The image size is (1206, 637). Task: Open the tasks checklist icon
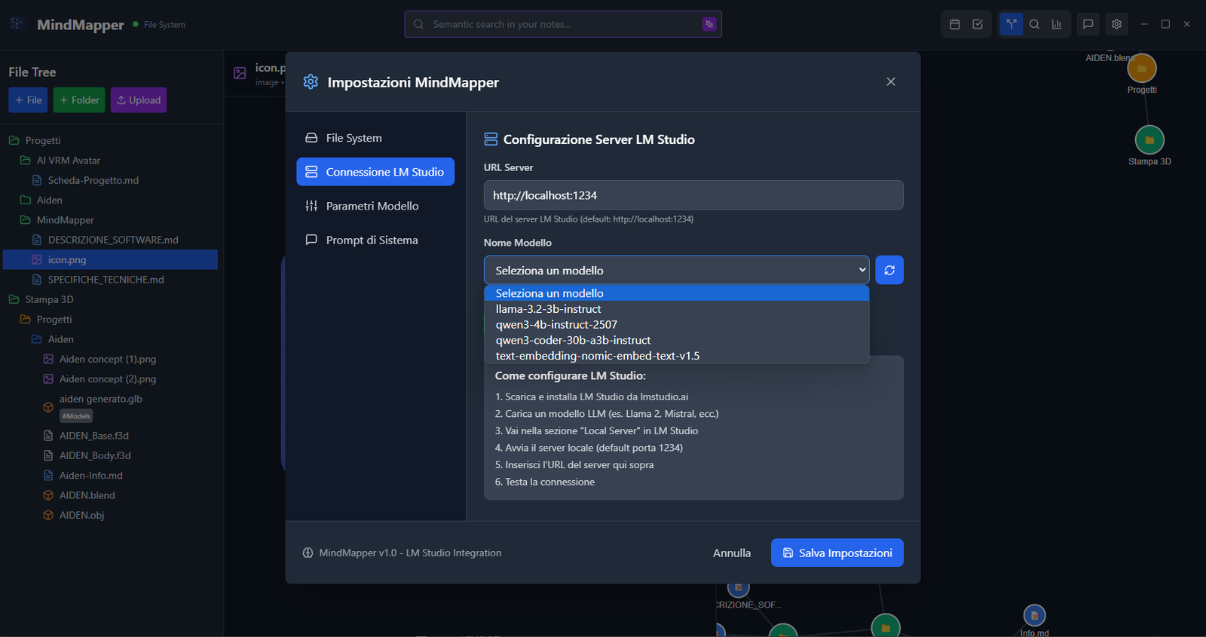[978, 24]
